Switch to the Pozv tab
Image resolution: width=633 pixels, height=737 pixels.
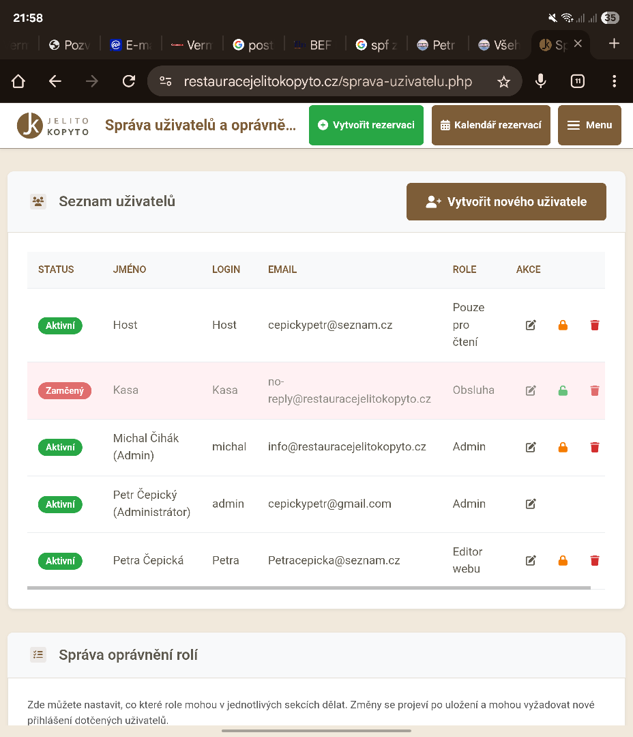[69, 44]
